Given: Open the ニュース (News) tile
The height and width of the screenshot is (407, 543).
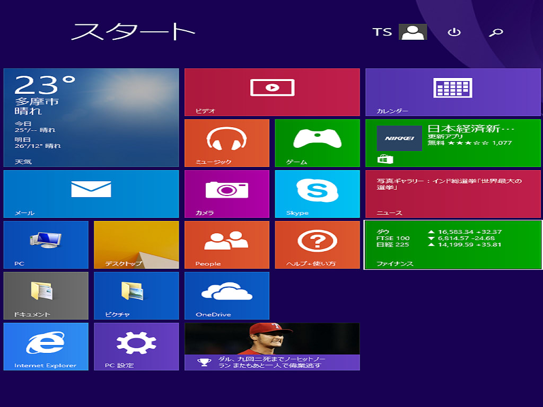Looking at the screenshot, I should point(453,194).
